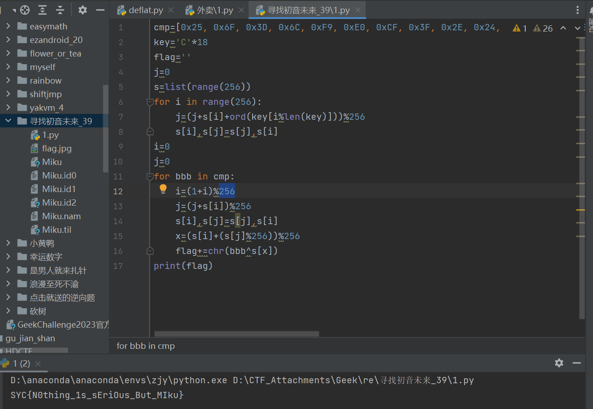Open flag.jpg in project tree
Viewport: 593px width, 409px height.
coord(56,148)
